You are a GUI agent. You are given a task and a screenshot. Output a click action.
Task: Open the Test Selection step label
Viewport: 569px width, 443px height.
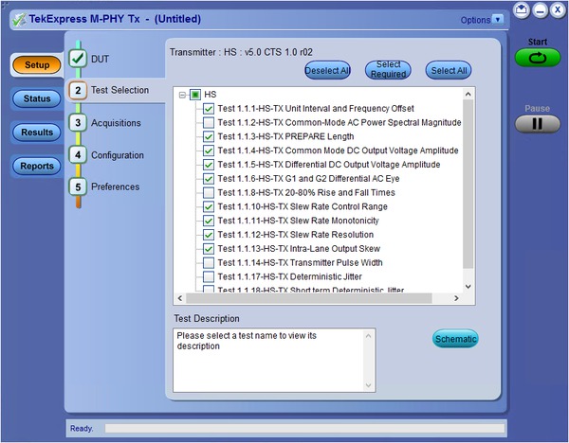pyautogui.click(x=119, y=90)
